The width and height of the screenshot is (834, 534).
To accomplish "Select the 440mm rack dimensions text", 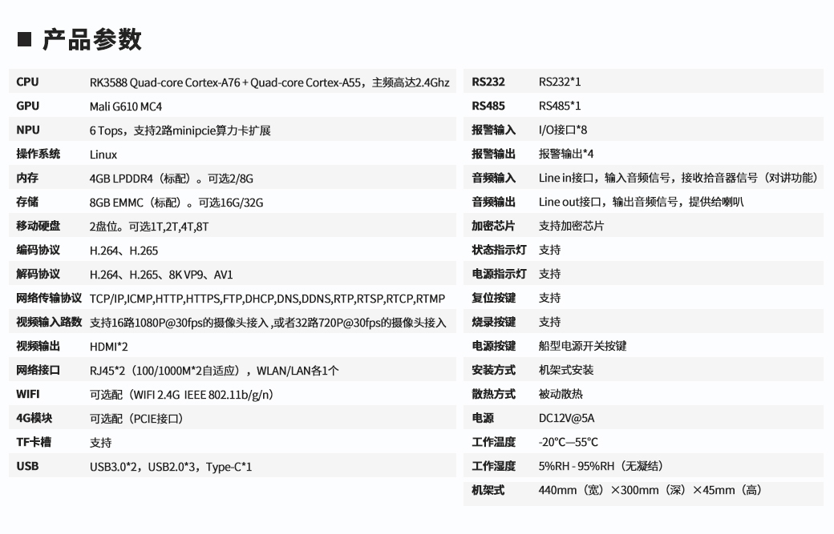I will click(650, 490).
